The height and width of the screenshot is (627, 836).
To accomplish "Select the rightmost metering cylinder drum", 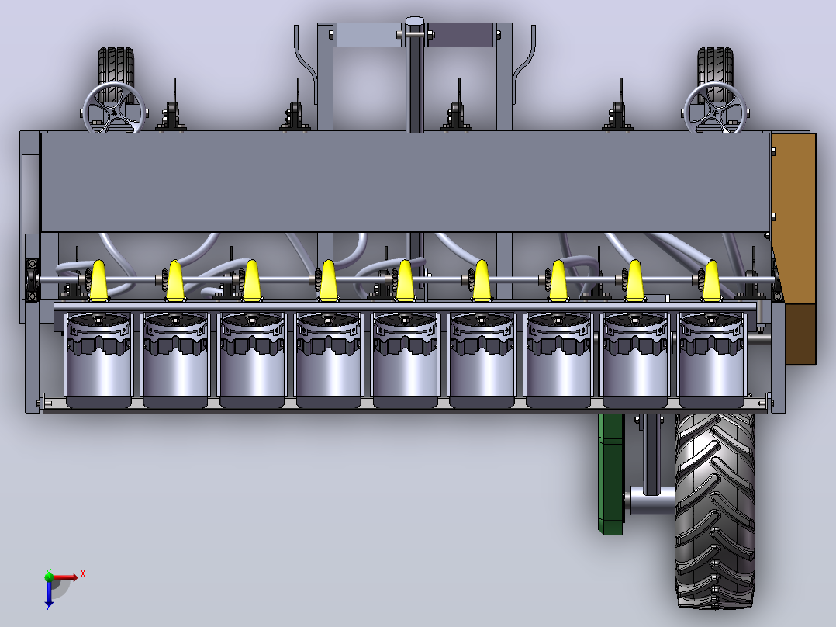I will (x=711, y=360).
